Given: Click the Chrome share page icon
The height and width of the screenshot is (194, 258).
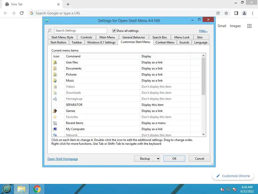Looking at the screenshot, I should [x=218, y=13].
